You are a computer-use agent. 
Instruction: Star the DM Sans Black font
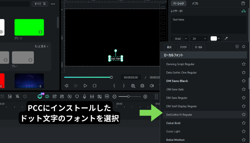244,81
